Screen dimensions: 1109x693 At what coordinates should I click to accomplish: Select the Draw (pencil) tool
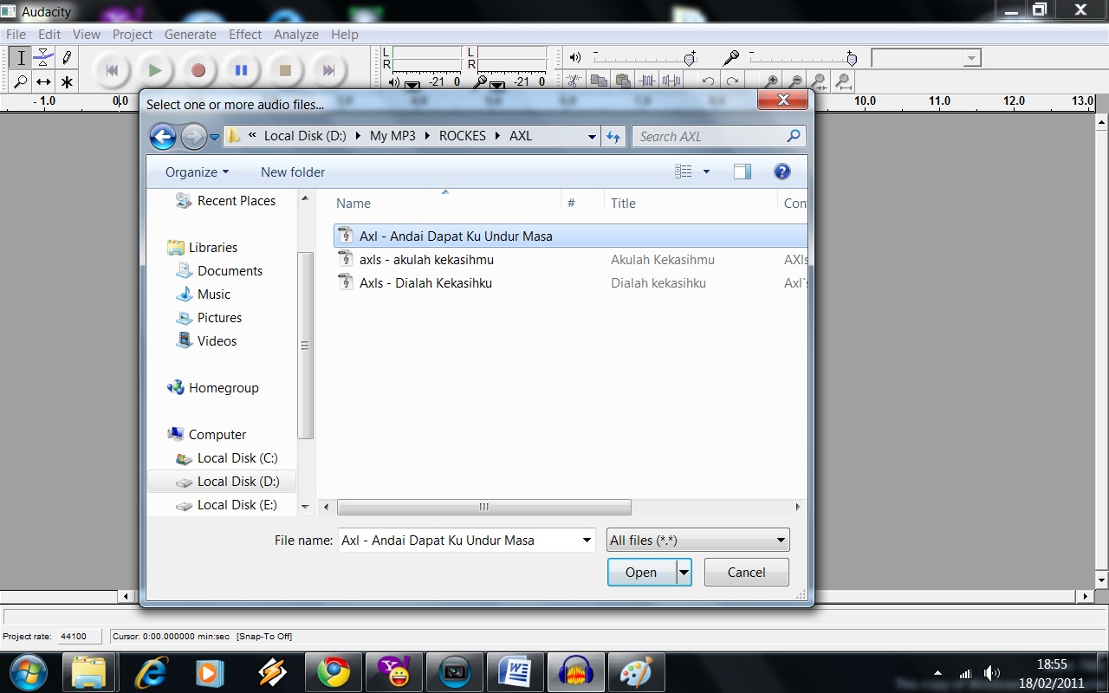point(67,58)
